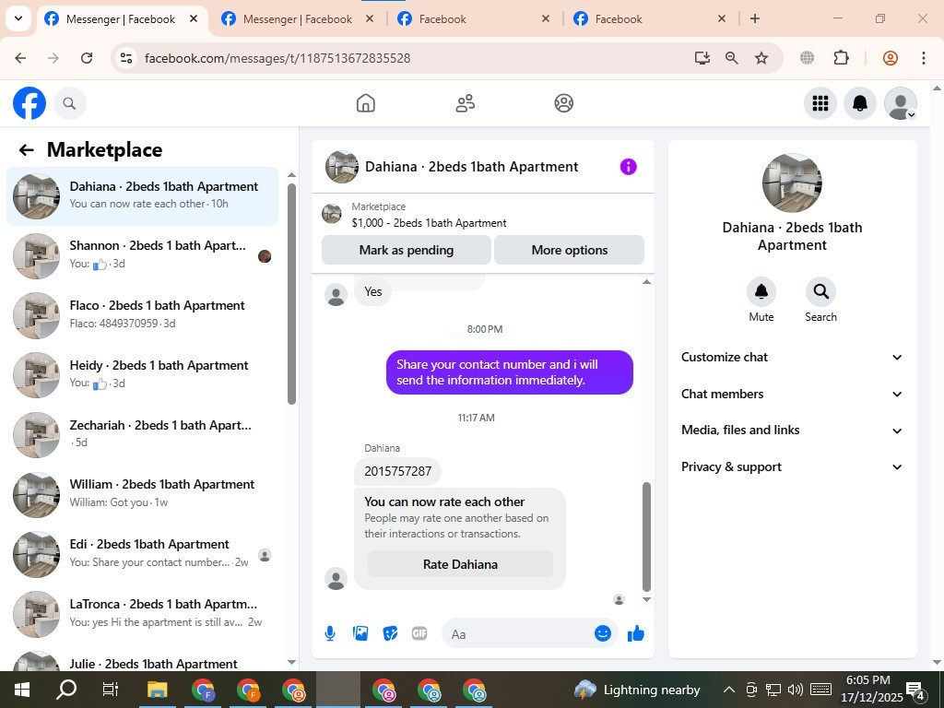Viewport: 944px width, 708px height.
Task: Open the Facebook menu grid icon
Action: 820,103
